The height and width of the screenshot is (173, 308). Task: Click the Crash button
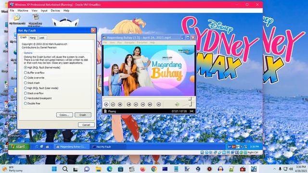click(83, 115)
